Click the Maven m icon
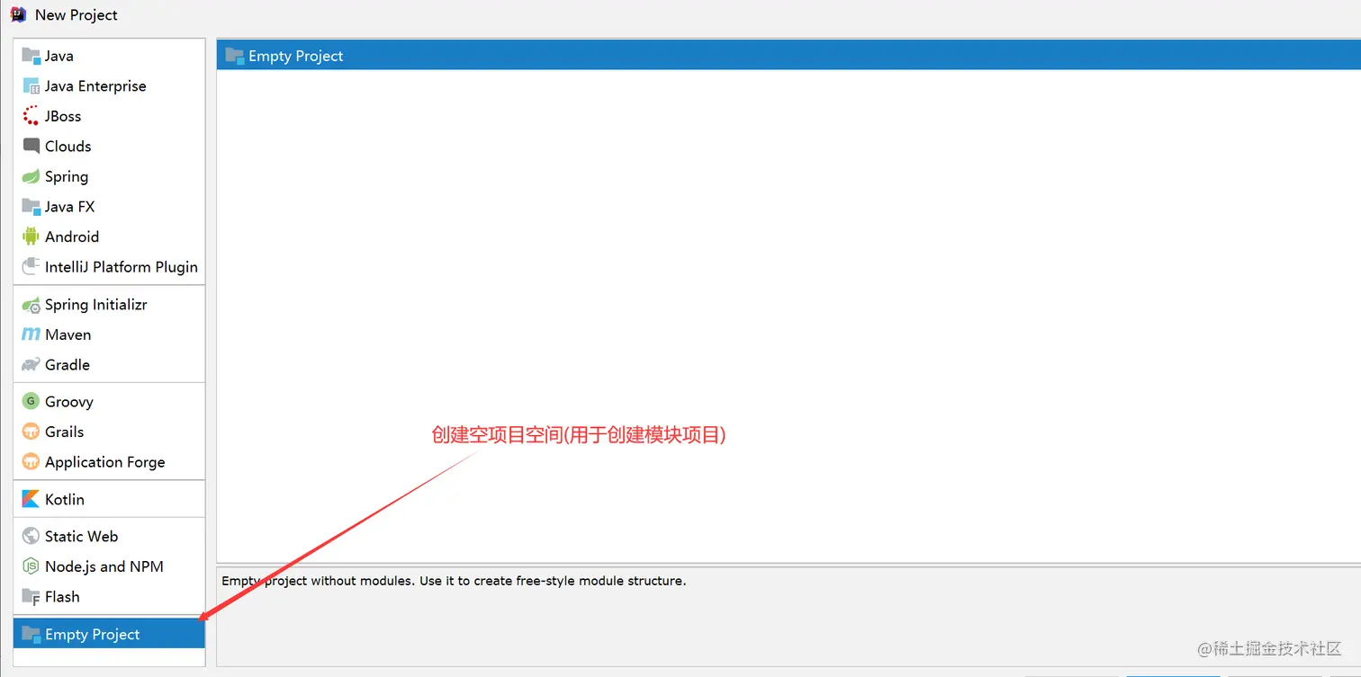The width and height of the screenshot is (1361, 677). 32,334
